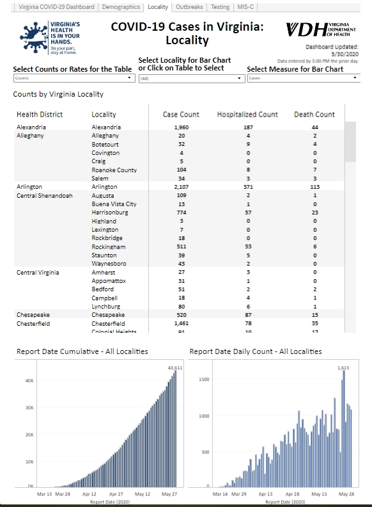Viewport: 372px width, 507px height.
Task: Open the Measure for Bar Chart dropdown
Action: pyautogui.click(x=304, y=78)
